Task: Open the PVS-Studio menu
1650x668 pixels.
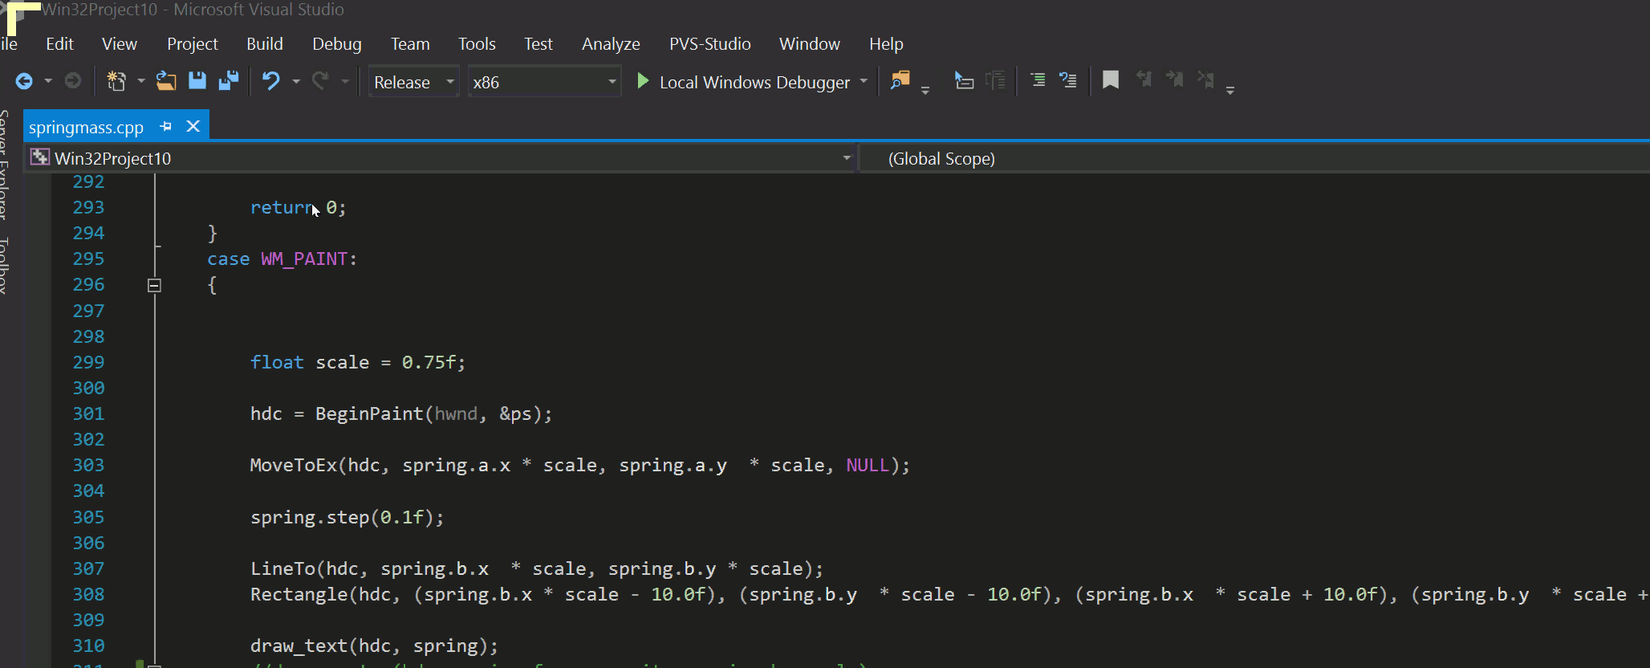Action: 710,43
